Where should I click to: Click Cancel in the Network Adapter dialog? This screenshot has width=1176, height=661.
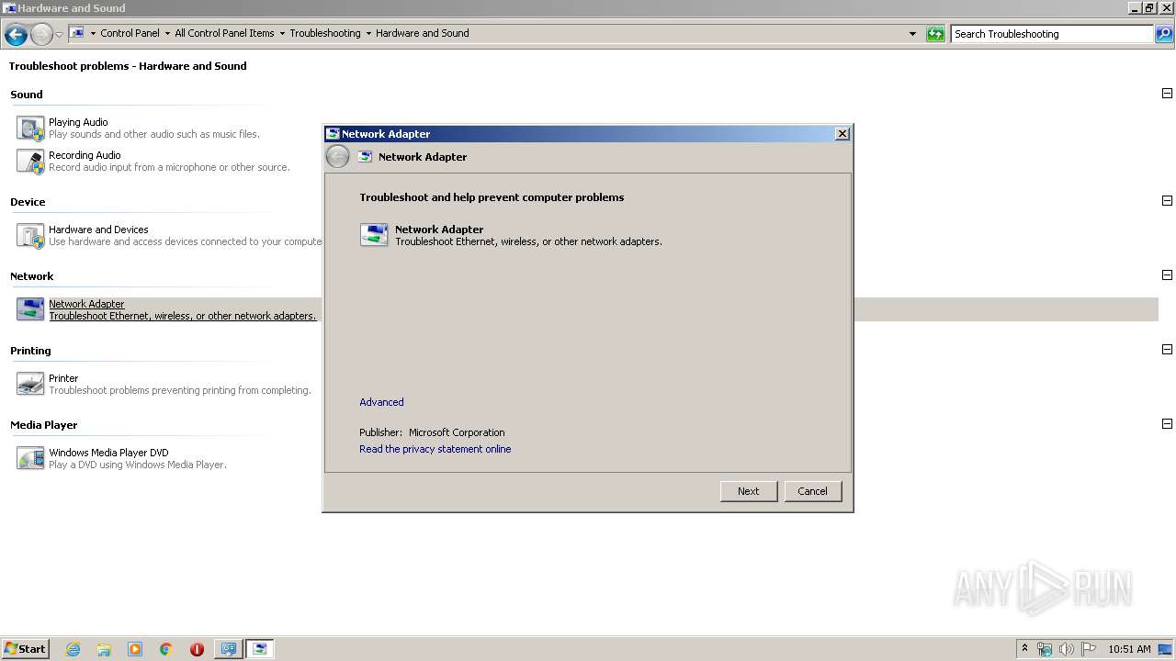(812, 491)
